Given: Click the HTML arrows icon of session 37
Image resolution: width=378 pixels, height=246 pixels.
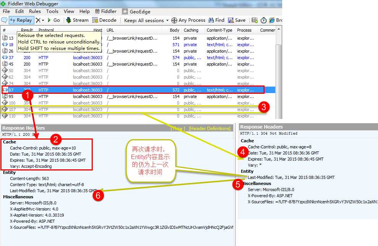Looking at the screenshot, I should click(5, 58).
